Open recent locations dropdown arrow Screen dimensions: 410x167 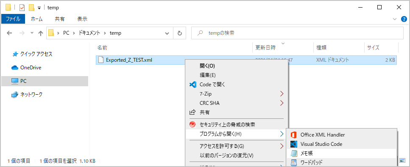click(32, 33)
